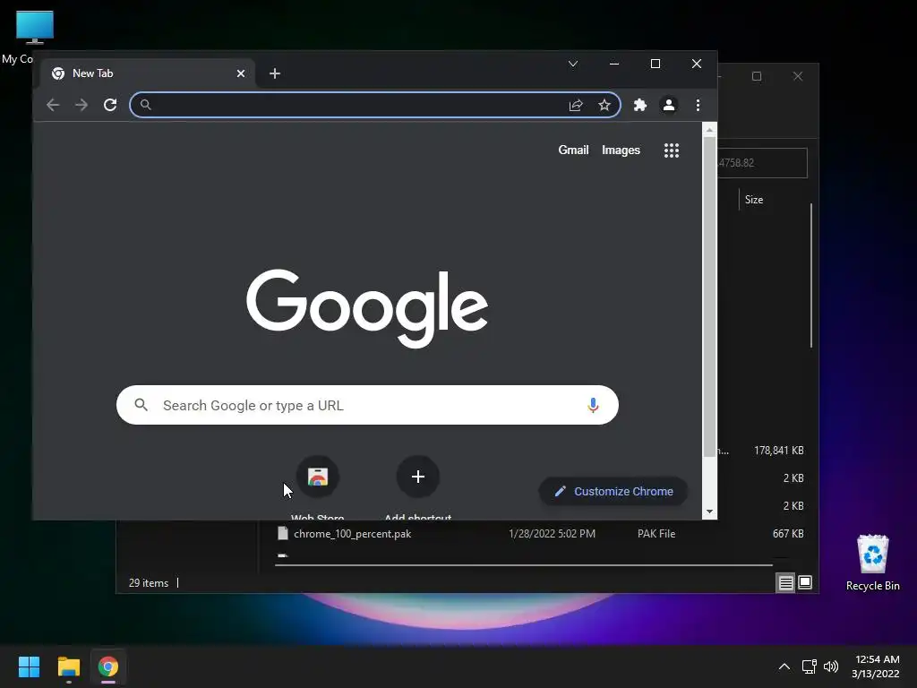Bookmark this tab with the star icon
The image size is (917, 688).
pos(604,105)
